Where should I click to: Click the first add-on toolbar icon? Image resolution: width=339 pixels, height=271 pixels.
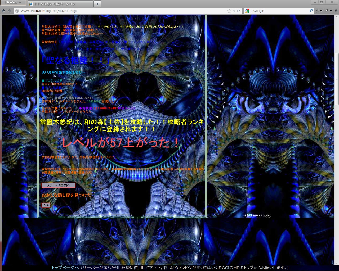click(318, 11)
